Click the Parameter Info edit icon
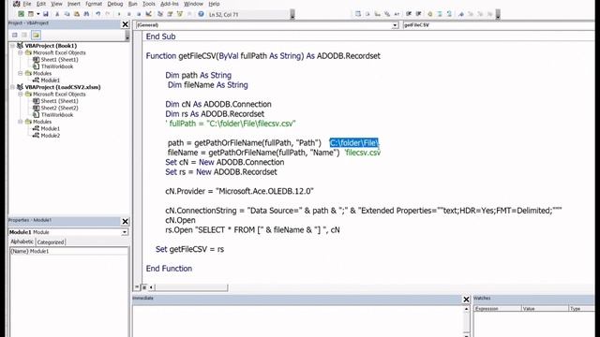 pos(387,14)
